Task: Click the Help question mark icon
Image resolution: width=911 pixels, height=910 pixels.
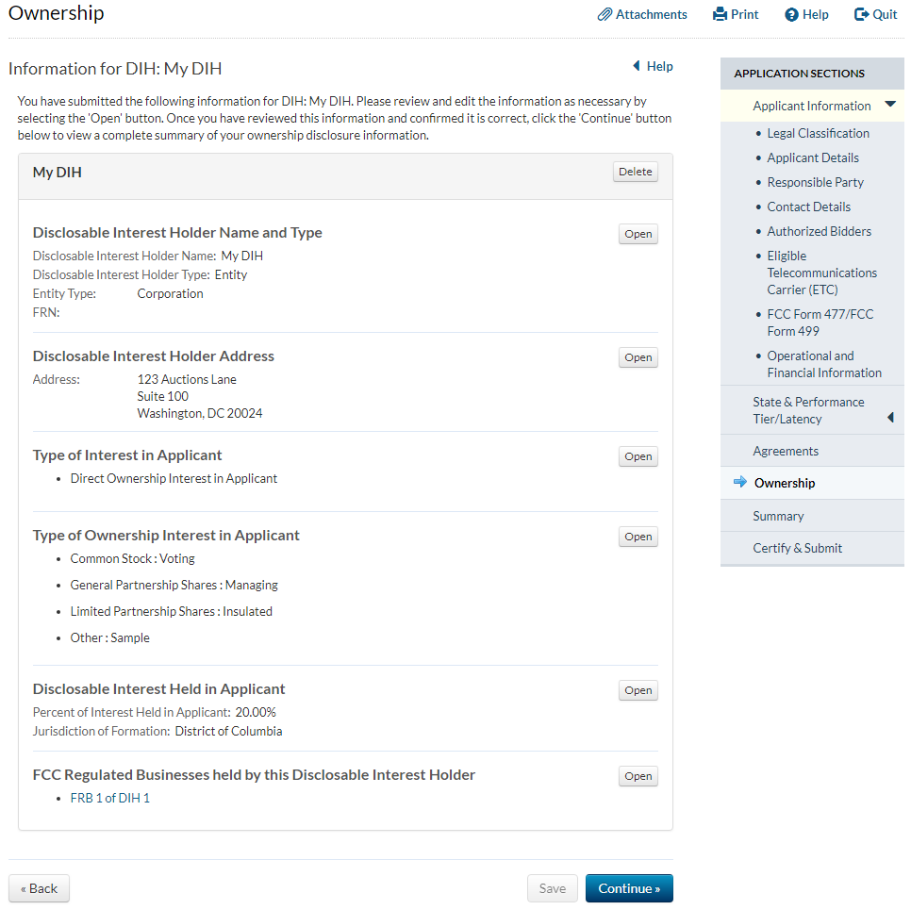Action: (x=792, y=15)
